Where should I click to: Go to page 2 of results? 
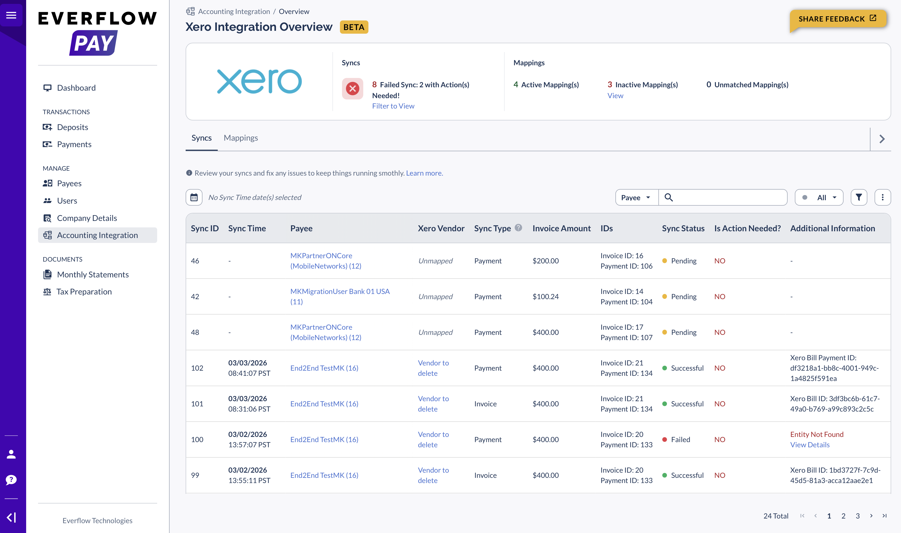(x=843, y=516)
